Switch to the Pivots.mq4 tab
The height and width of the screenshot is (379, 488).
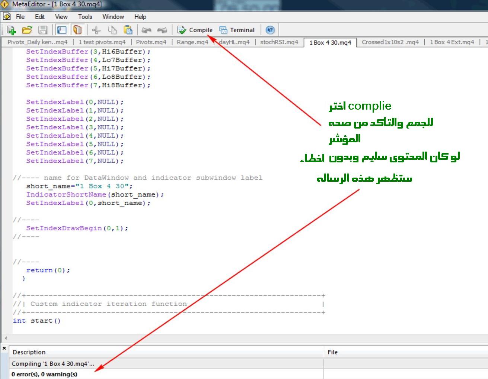pyautogui.click(x=151, y=42)
